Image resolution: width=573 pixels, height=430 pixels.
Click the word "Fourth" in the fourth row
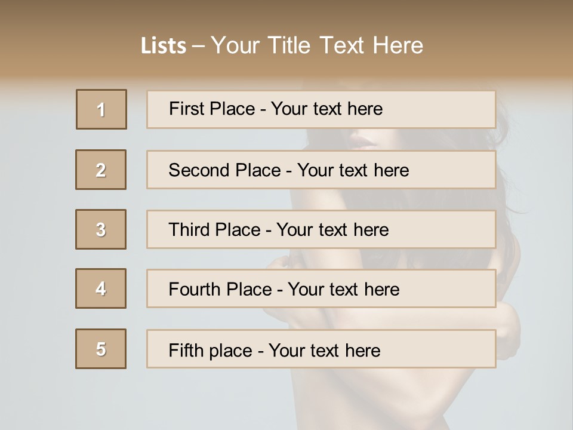click(195, 290)
